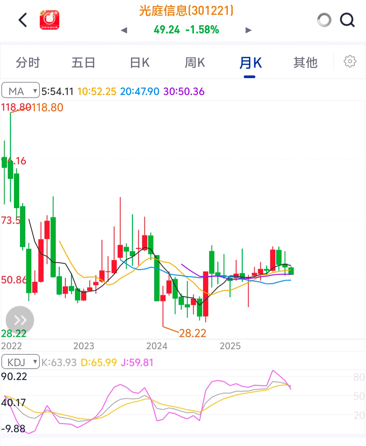366x446 pixels.
Task: Tap the back arrow icon
Action: [23, 20]
